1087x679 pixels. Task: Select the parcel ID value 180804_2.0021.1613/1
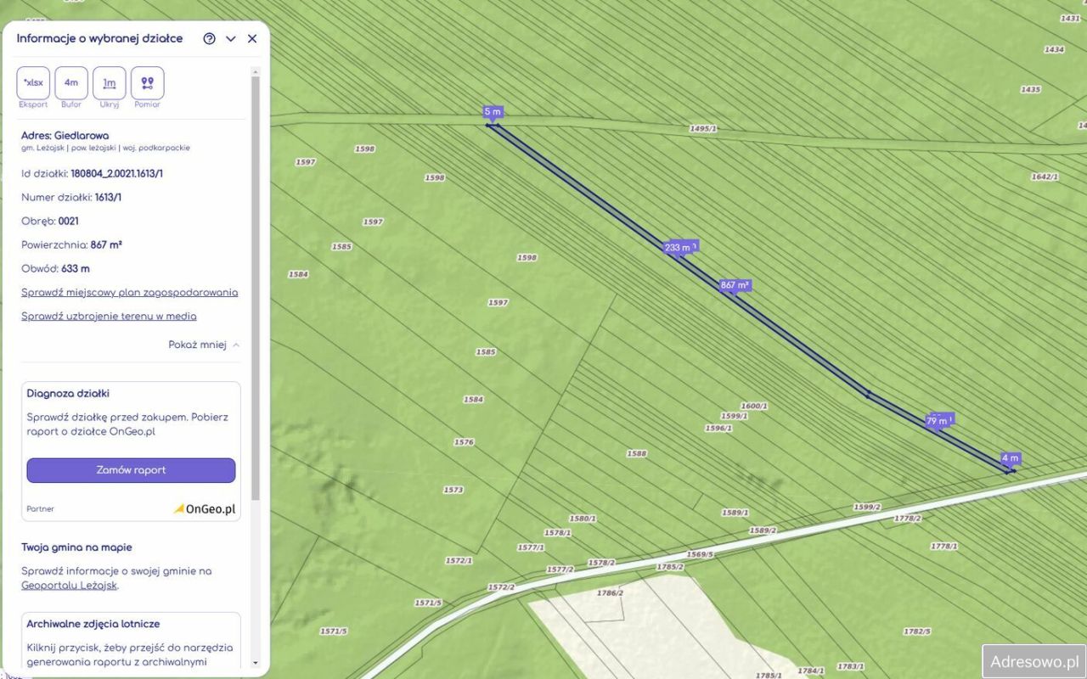(116, 174)
